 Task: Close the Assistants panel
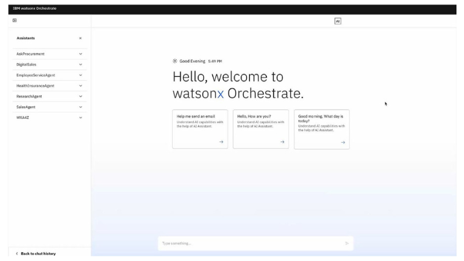[80, 38]
